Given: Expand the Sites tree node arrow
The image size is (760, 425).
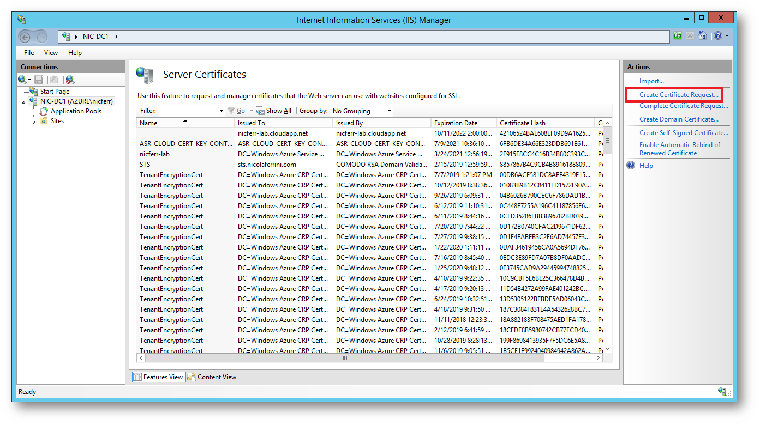Looking at the screenshot, I should (34, 122).
